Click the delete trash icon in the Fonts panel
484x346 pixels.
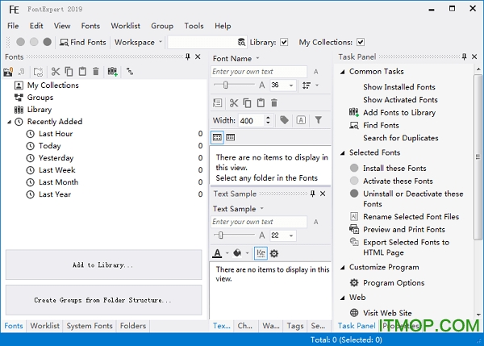[x=96, y=72]
